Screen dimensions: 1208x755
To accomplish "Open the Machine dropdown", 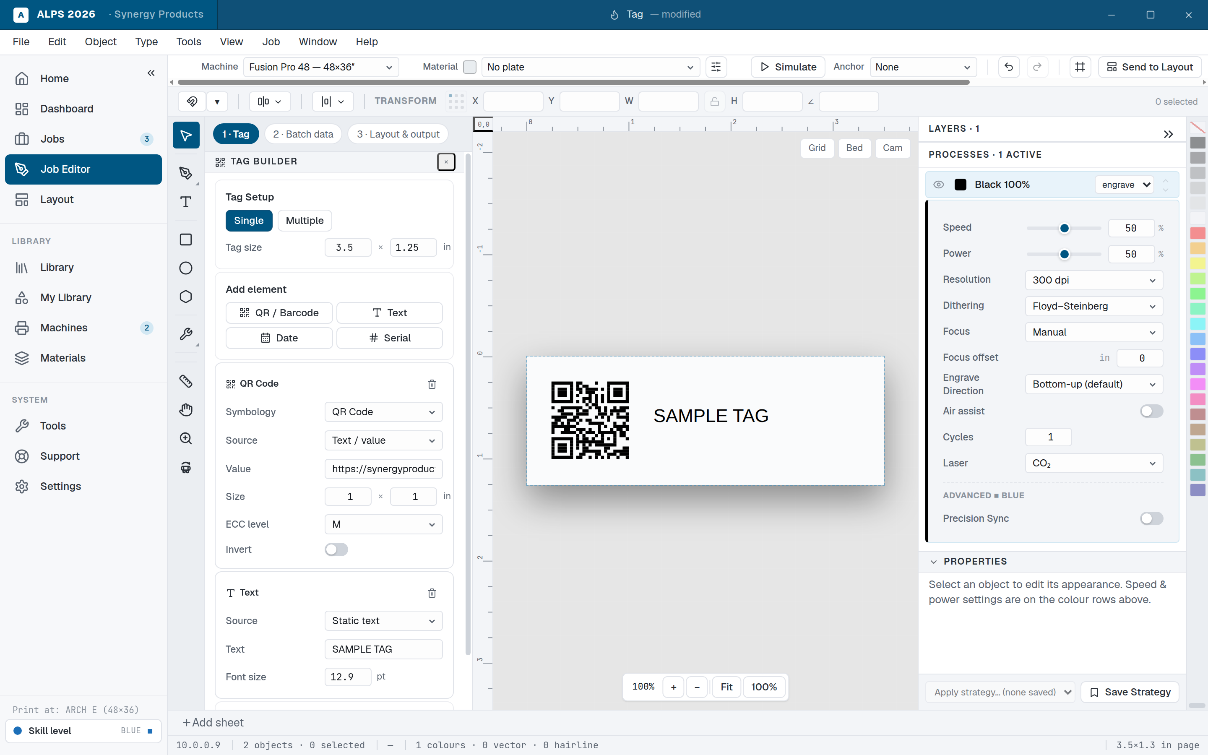I will [x=321, y=67].
